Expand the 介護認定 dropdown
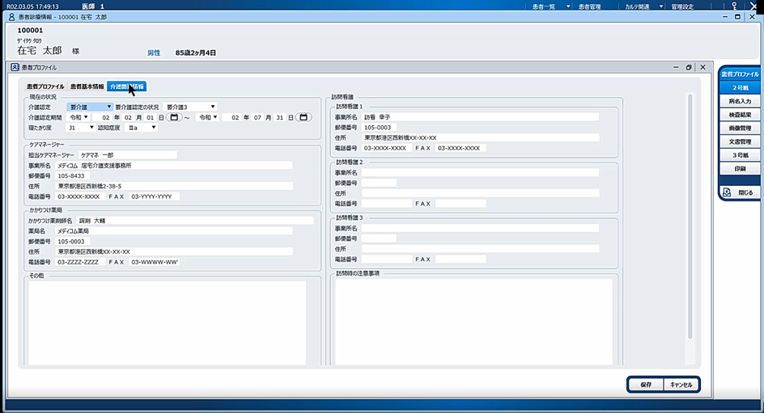 (109, 107)
